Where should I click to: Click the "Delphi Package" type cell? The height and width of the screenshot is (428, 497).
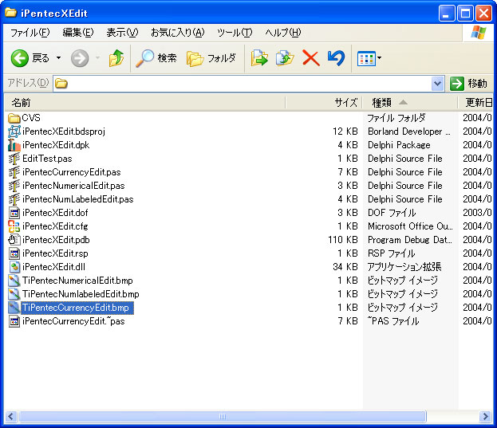(399, 145)
